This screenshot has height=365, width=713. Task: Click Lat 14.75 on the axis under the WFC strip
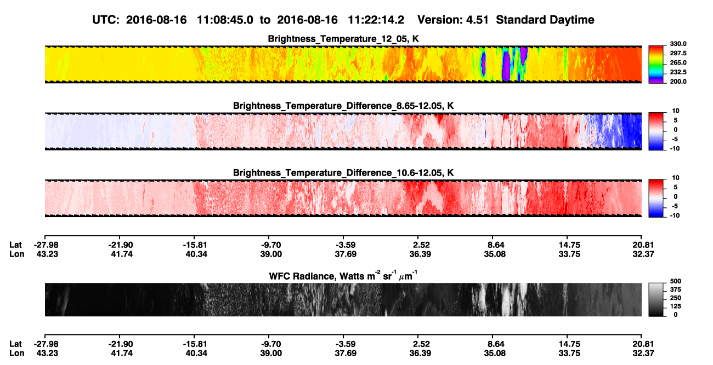click(x=570, y=344)
